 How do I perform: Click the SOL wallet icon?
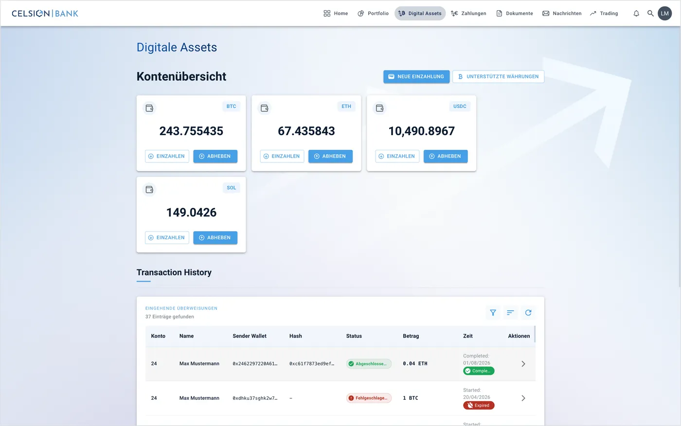click(149, 189)
